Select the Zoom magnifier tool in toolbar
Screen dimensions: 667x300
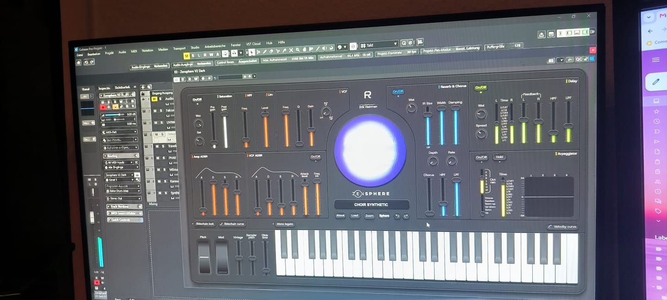point(297,50)
